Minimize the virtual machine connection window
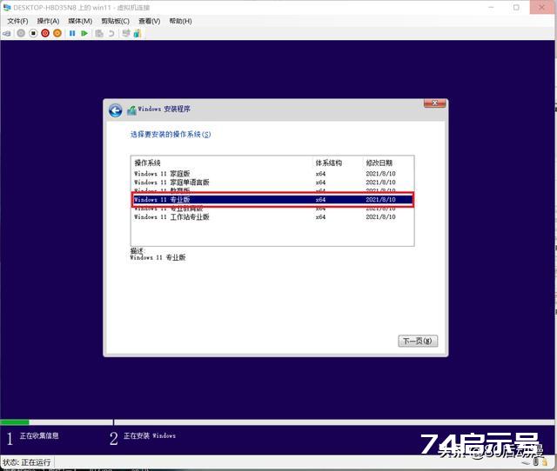Screen dimensions: 557x471 pos(491,7)
